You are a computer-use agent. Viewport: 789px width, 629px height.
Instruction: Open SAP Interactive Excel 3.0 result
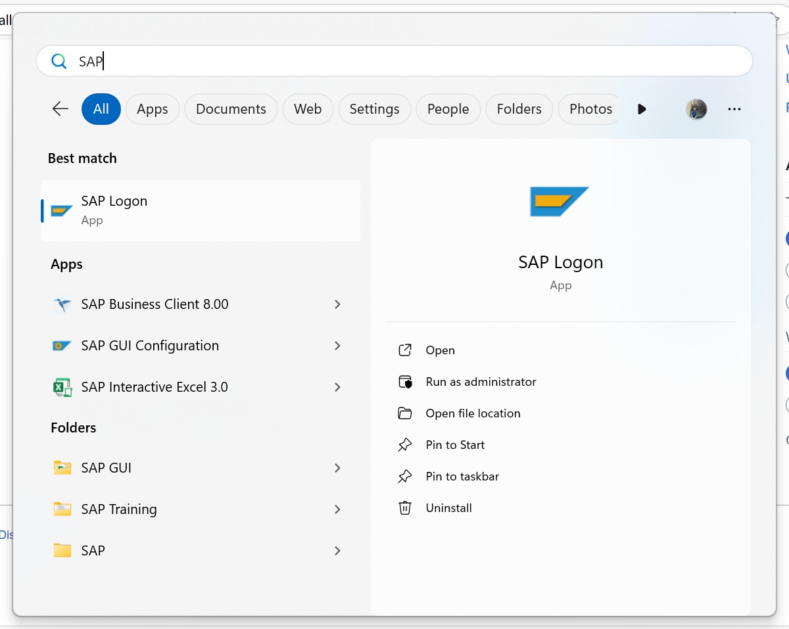tap(201, 387)
